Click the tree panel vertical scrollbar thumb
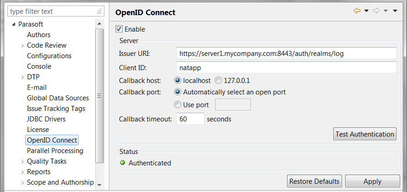 [x=99, y=96]
